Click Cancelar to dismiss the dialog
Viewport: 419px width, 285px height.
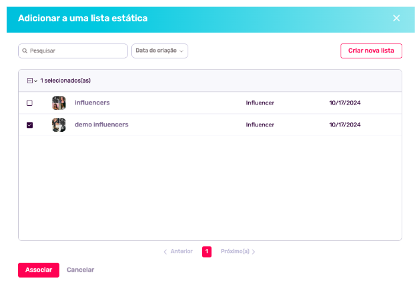80,270
